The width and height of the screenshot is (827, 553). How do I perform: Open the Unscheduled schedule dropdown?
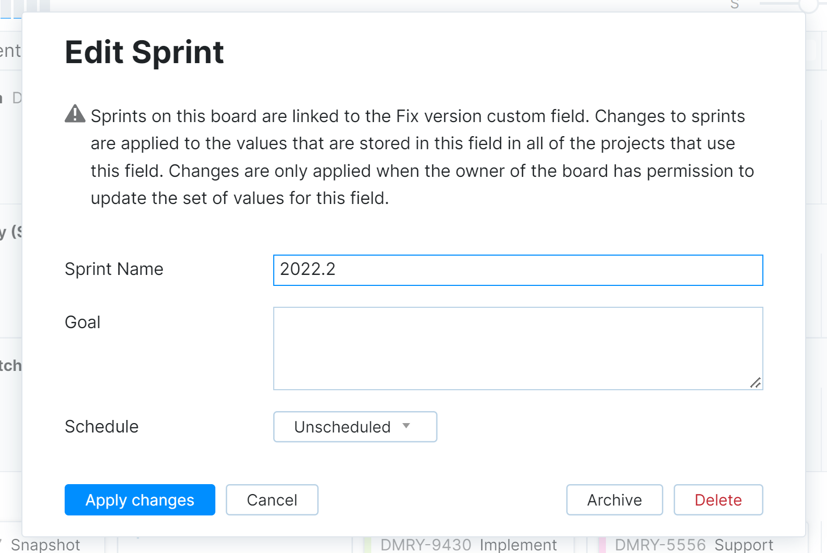(355, 427)
